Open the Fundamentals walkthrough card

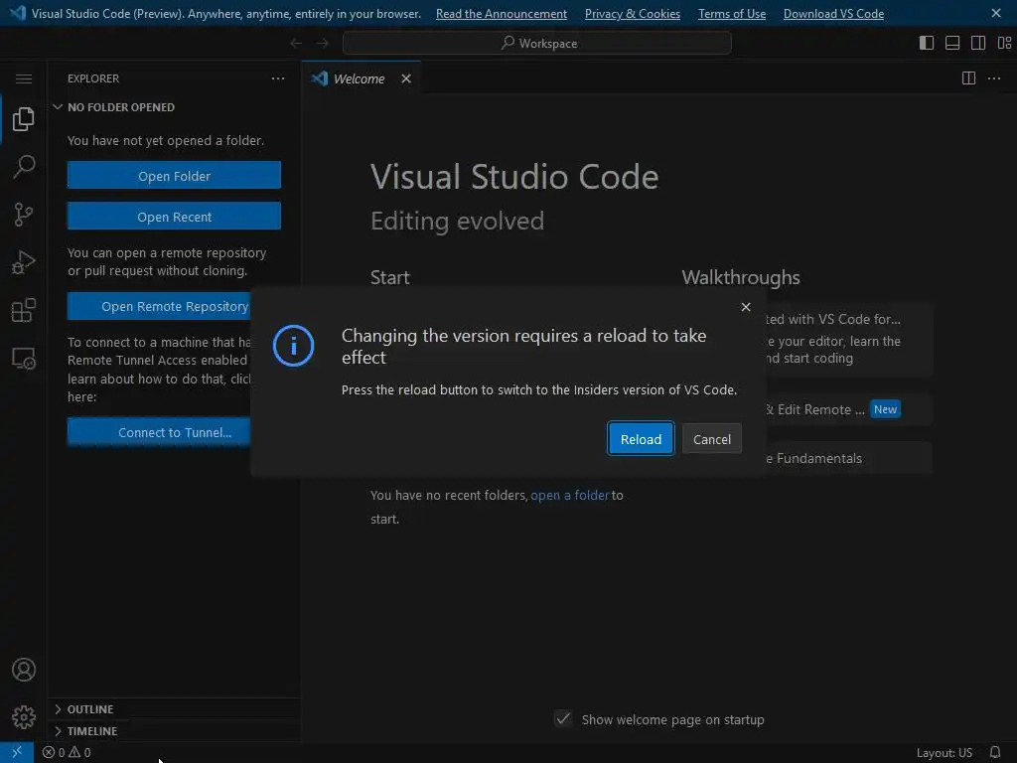pos(848,458)
